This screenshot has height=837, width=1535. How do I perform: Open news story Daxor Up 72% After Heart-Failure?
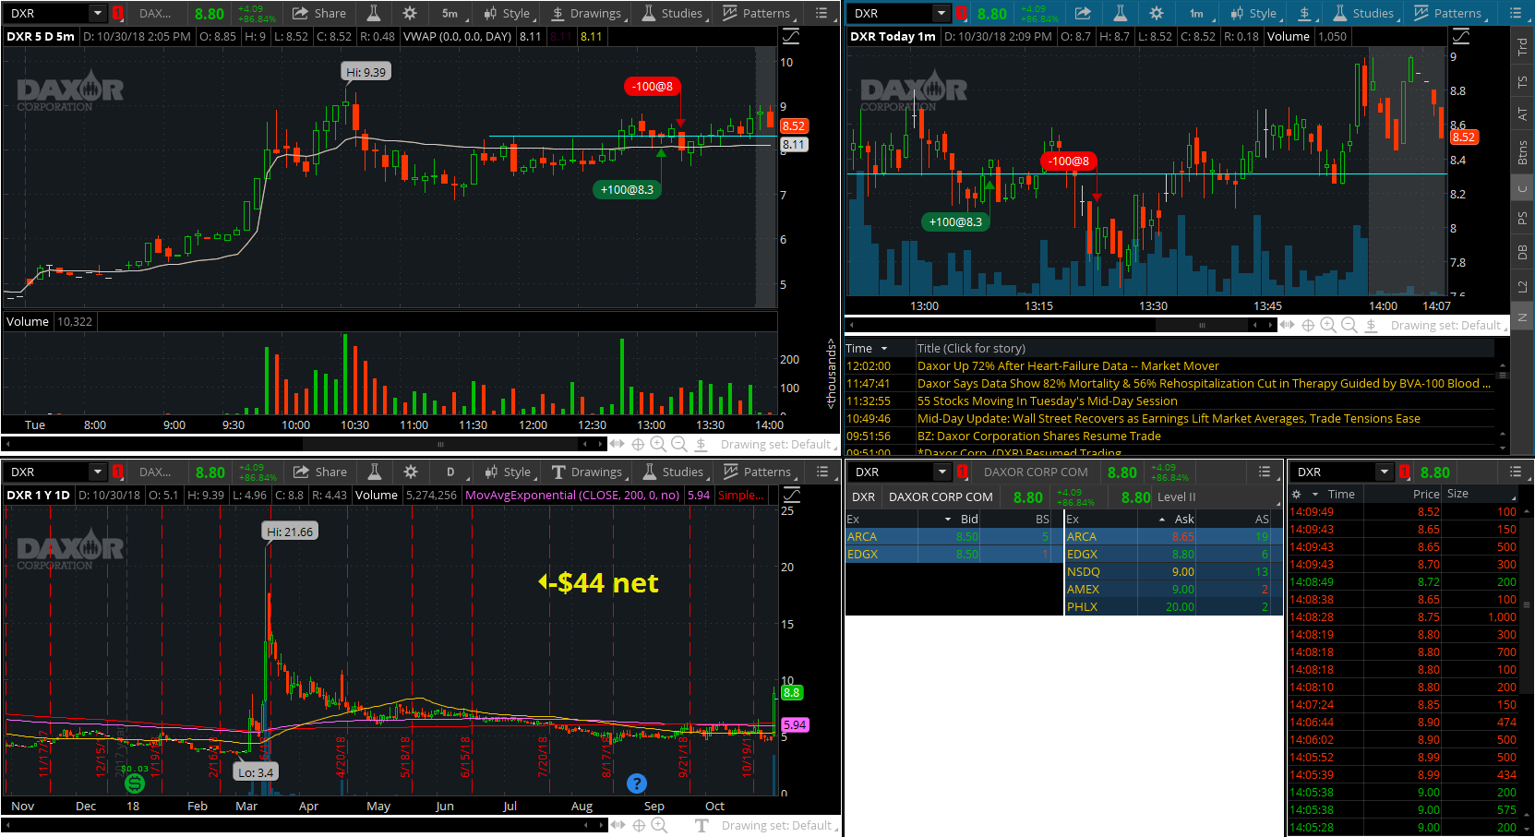tap(1068, 365)
